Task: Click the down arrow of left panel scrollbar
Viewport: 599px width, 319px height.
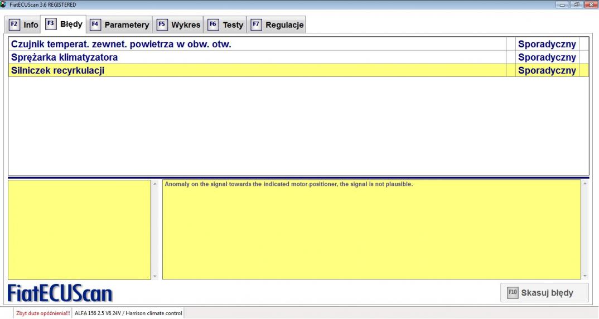Action: pos(154,276)
